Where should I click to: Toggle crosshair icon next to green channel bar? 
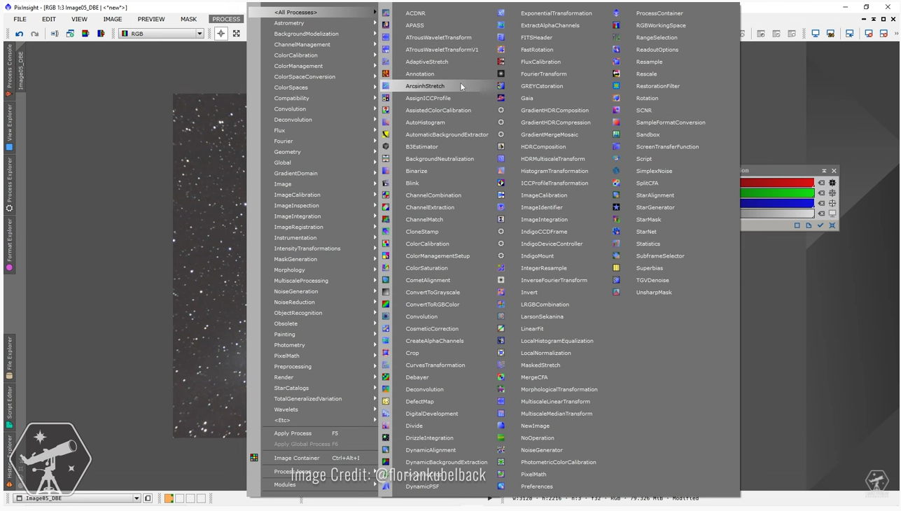(832, 193)
